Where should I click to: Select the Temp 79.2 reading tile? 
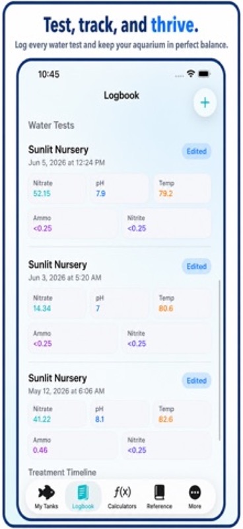pyautogui.click(x=183, y=188)
